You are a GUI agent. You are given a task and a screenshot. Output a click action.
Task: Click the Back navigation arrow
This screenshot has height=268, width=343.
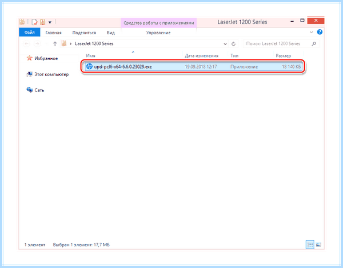pos(27,44)
